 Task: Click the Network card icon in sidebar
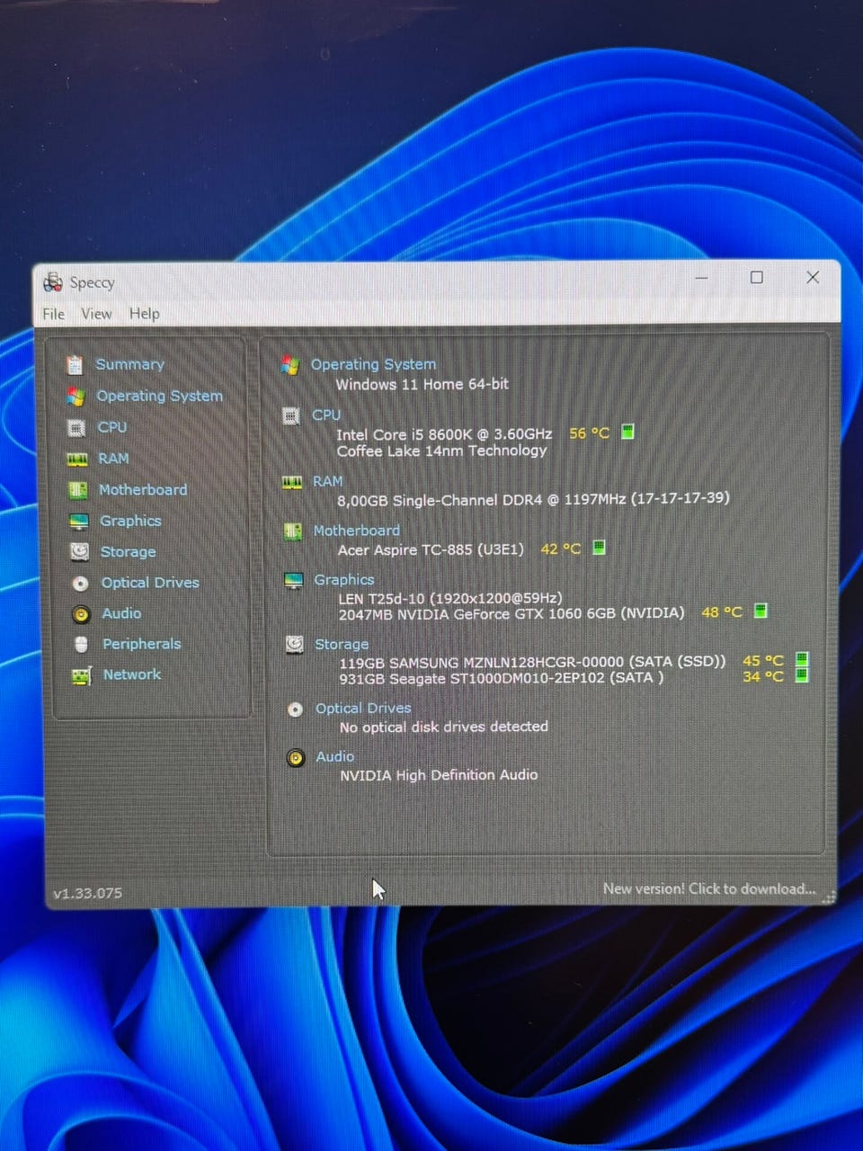(x=82, y=675)
